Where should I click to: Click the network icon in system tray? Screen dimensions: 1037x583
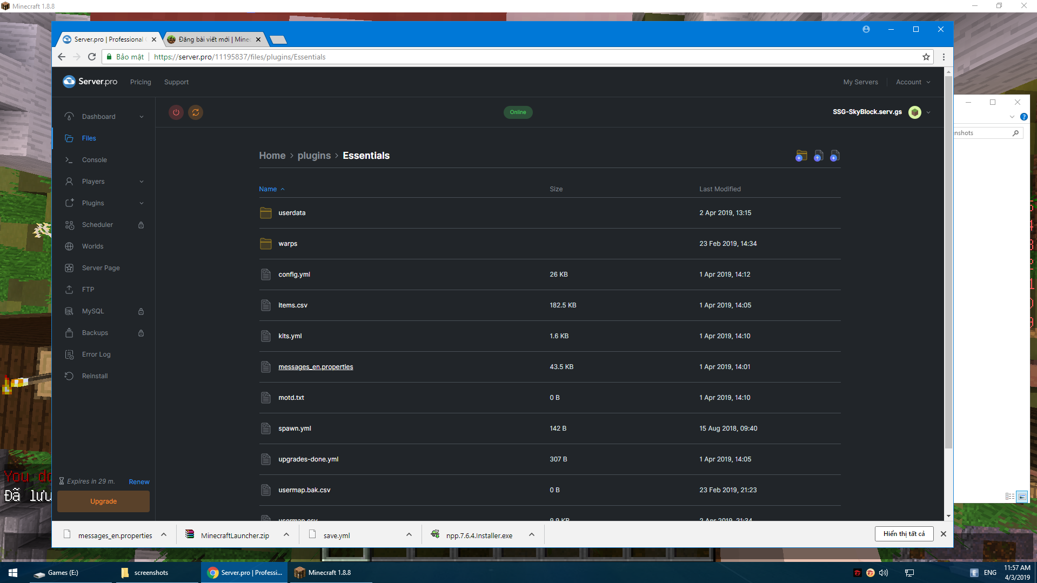click(909, 573)
